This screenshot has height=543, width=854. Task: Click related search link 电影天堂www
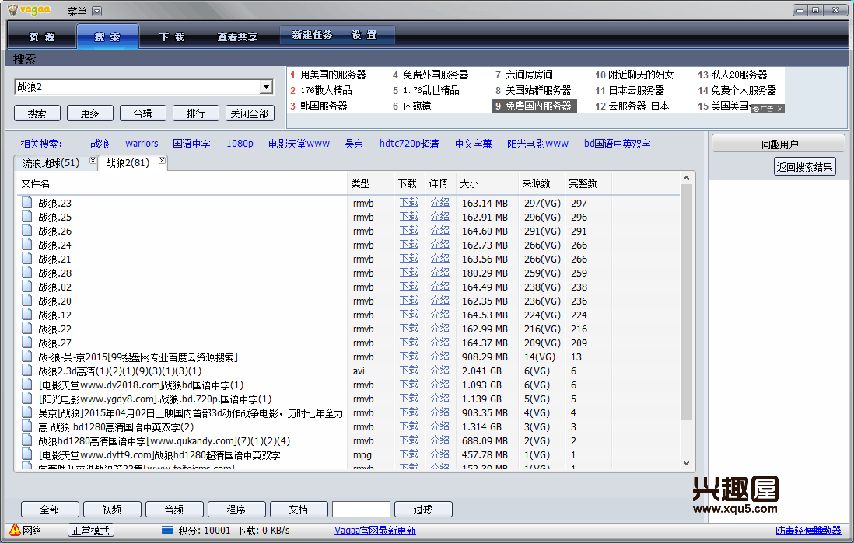pyautogui.click(x=299, y=144)
